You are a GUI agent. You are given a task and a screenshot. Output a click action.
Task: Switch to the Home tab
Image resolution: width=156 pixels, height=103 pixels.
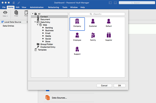coord(11,7)
